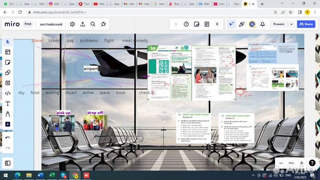Choose the shapes tool
The height and width of the screenshot is (180, 320).
8,73
